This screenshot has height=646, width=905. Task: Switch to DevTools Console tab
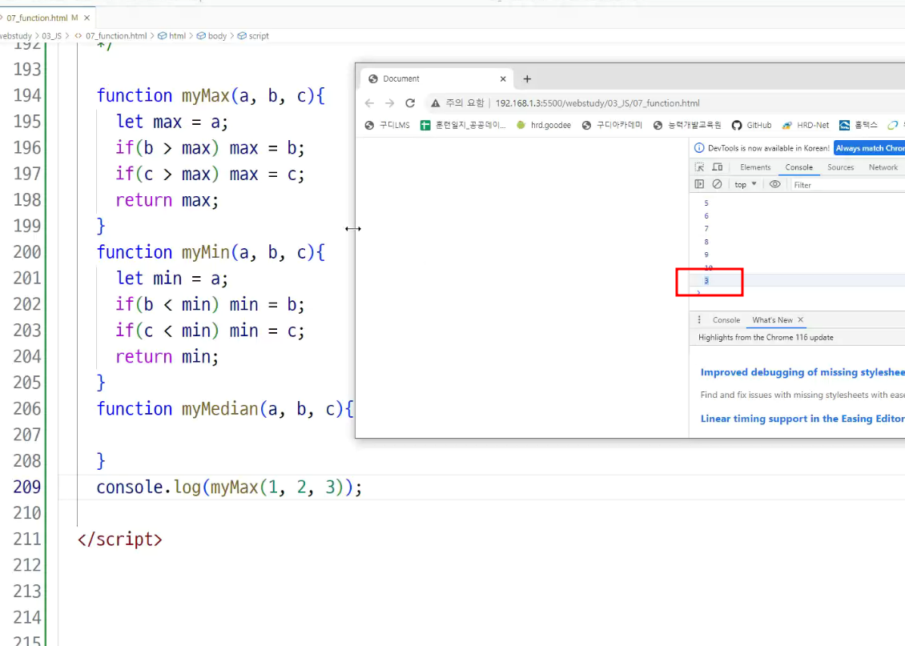[798, 167]
